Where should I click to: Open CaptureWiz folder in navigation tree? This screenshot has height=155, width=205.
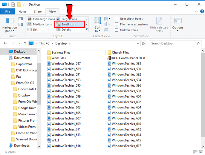pyautogui.click(x=22, y=64)
